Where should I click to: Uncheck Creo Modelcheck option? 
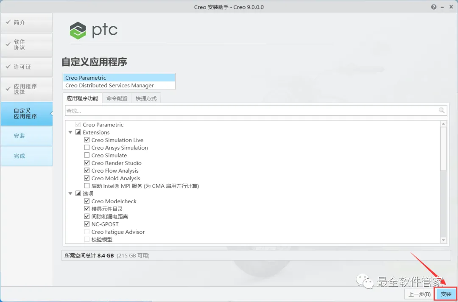click(x=87, y=201)
